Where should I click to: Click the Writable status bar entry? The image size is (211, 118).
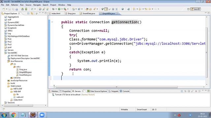pos(124,109)
